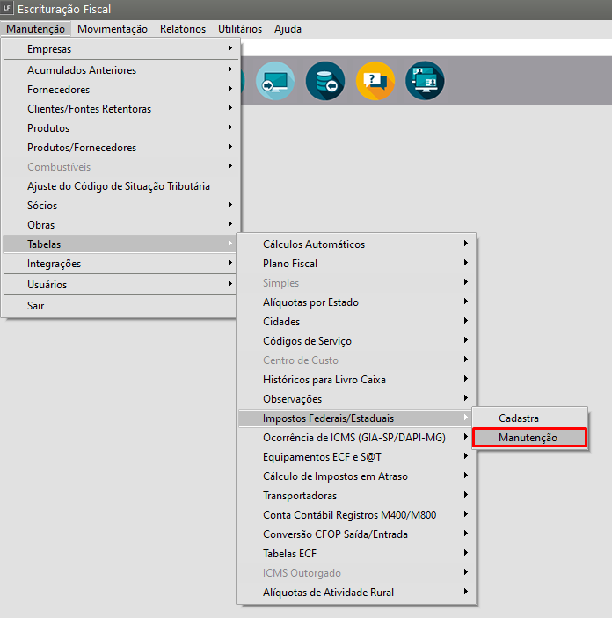The image size is (612, 618).
Task: Click Ajuste do Código de Situação Tributária
Action: click(119, 186)
